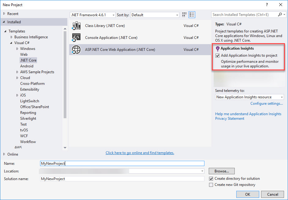The width and height of the screenshot is (288, 200).
Task: Collapse the Templates tree node
Action: point(5,31)
